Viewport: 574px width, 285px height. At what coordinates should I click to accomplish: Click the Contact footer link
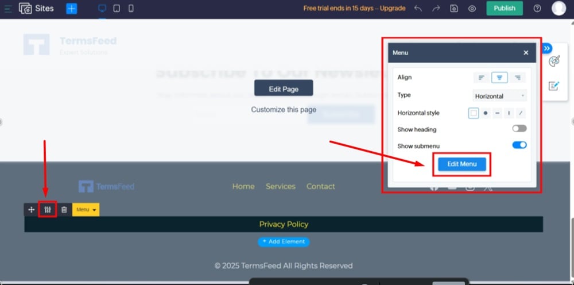[x=321, y=187]
